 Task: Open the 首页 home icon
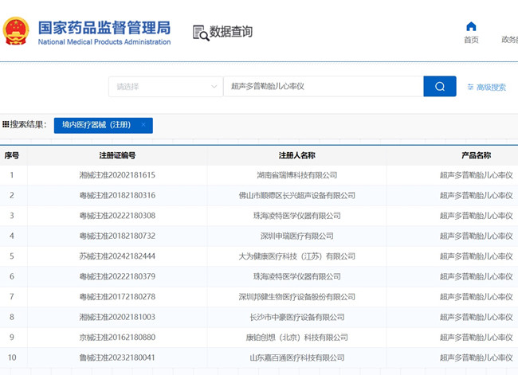(471, 26)
